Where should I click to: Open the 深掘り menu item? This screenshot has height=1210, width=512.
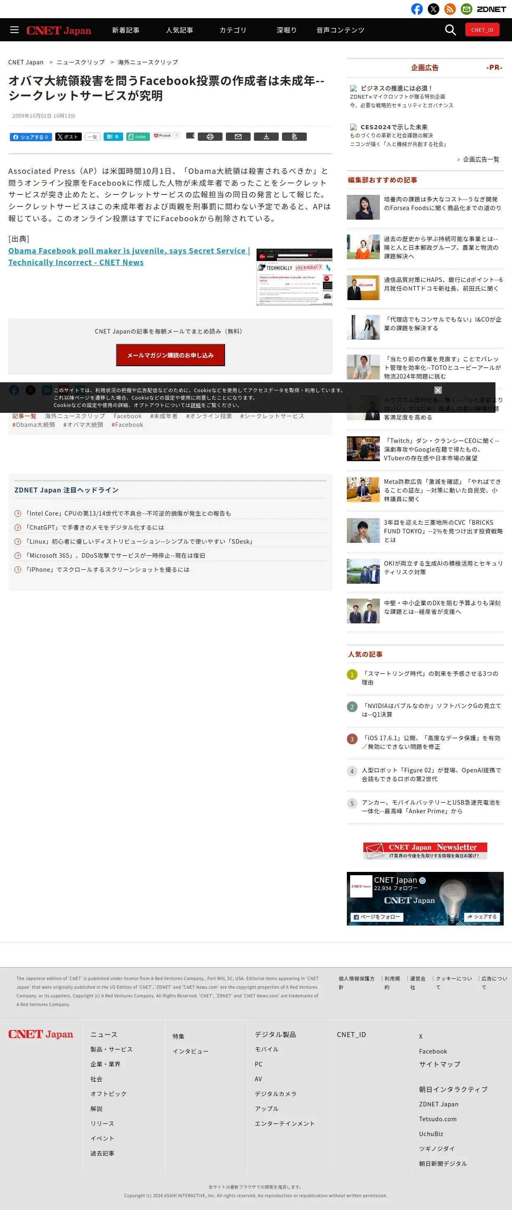tap(287, 30)
